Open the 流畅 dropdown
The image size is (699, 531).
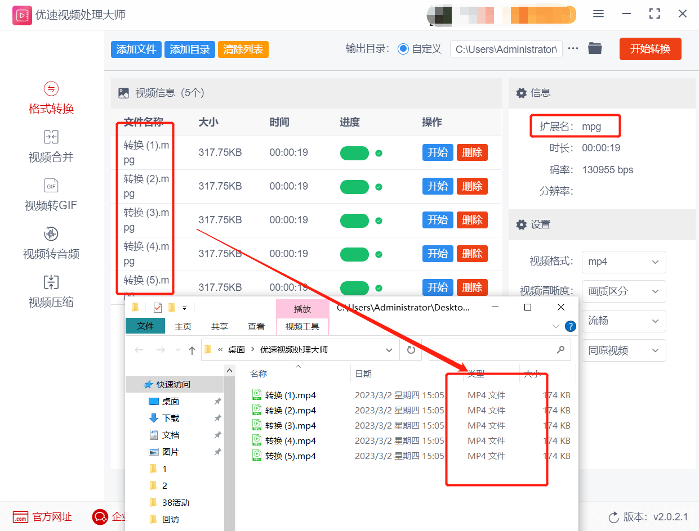[624, 321]
